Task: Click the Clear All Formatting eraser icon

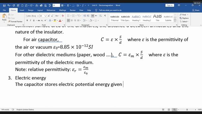Action: point(63,16)
